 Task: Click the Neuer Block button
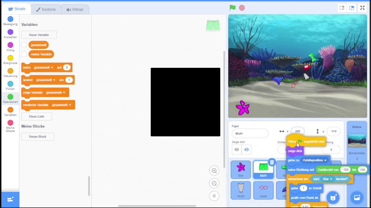[x=37, y=137]
